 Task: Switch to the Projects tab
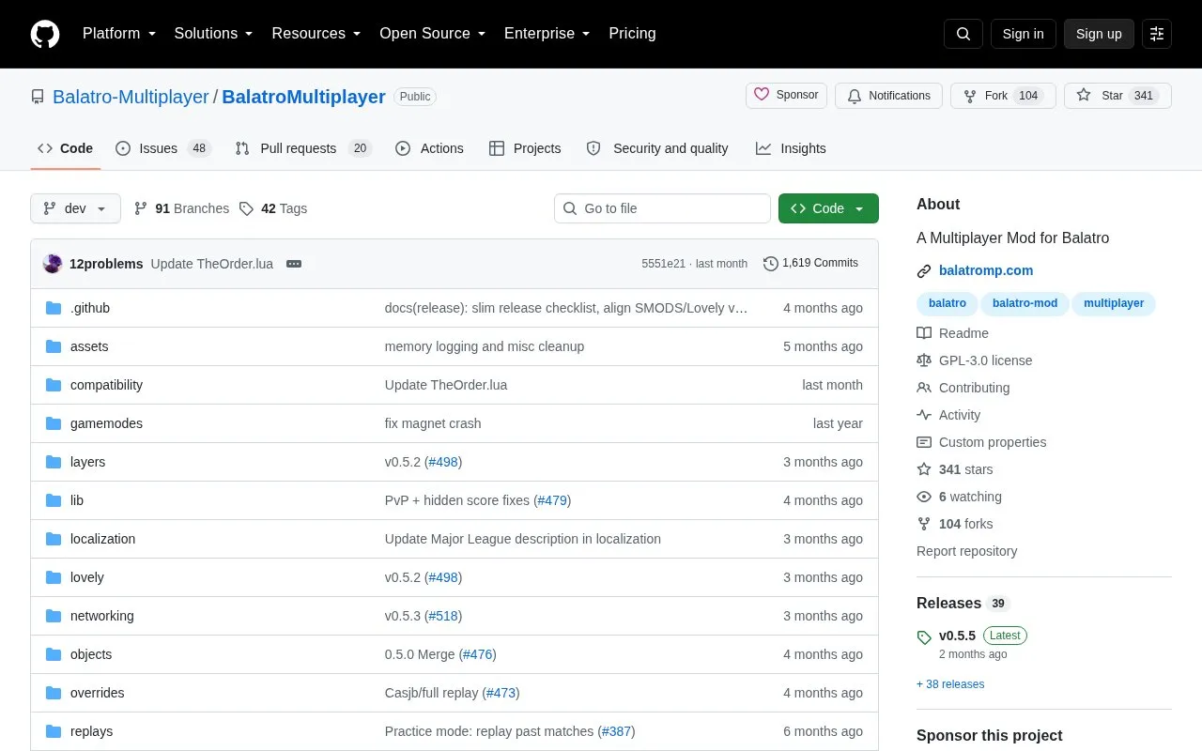(x=525, y=148)
